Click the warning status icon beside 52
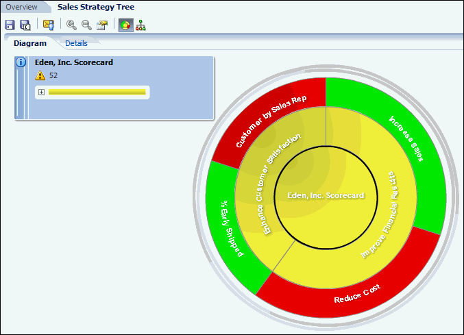Viewport: 464px width, 335px height. pyautogui.click(x=40, y=75)
